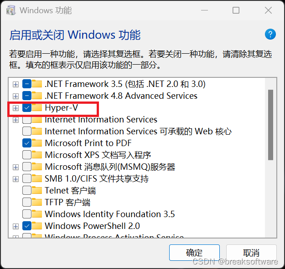Click the feature list vertical scrollbar thumb
The height and width of the screenshot is (269, 285).
(x=270, y=124)
